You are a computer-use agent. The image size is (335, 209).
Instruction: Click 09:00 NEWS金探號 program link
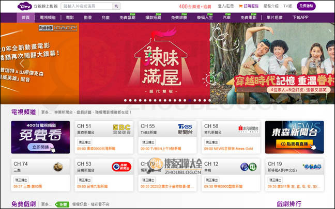coord(229,149)
